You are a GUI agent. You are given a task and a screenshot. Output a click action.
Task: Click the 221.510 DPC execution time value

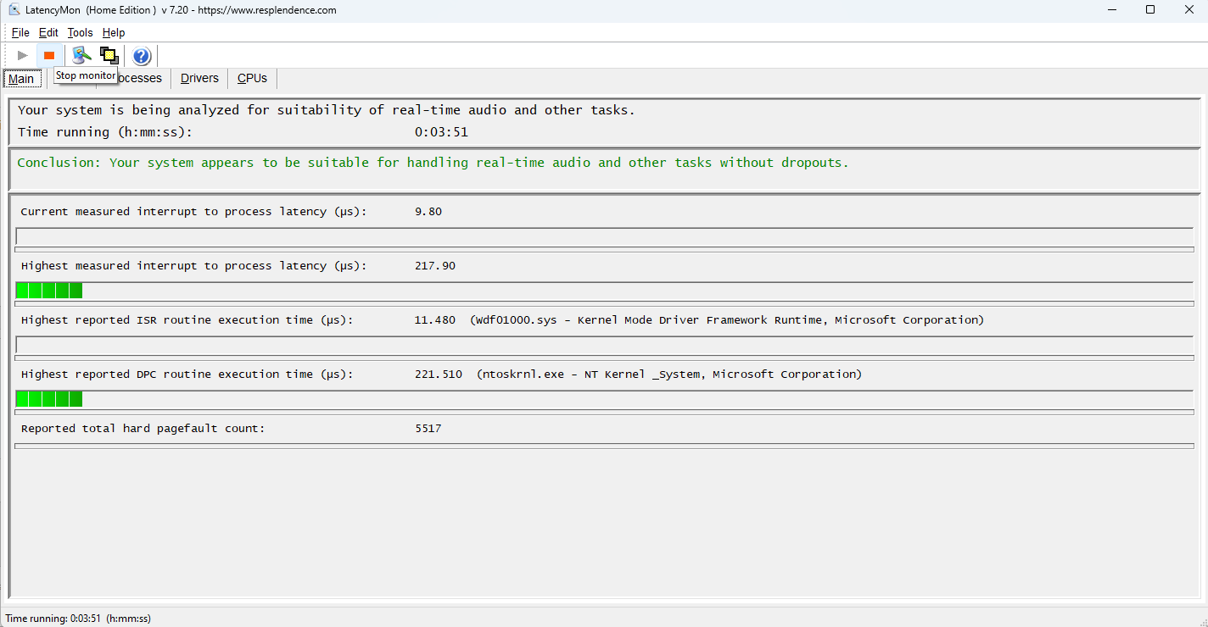coord(439,375)
